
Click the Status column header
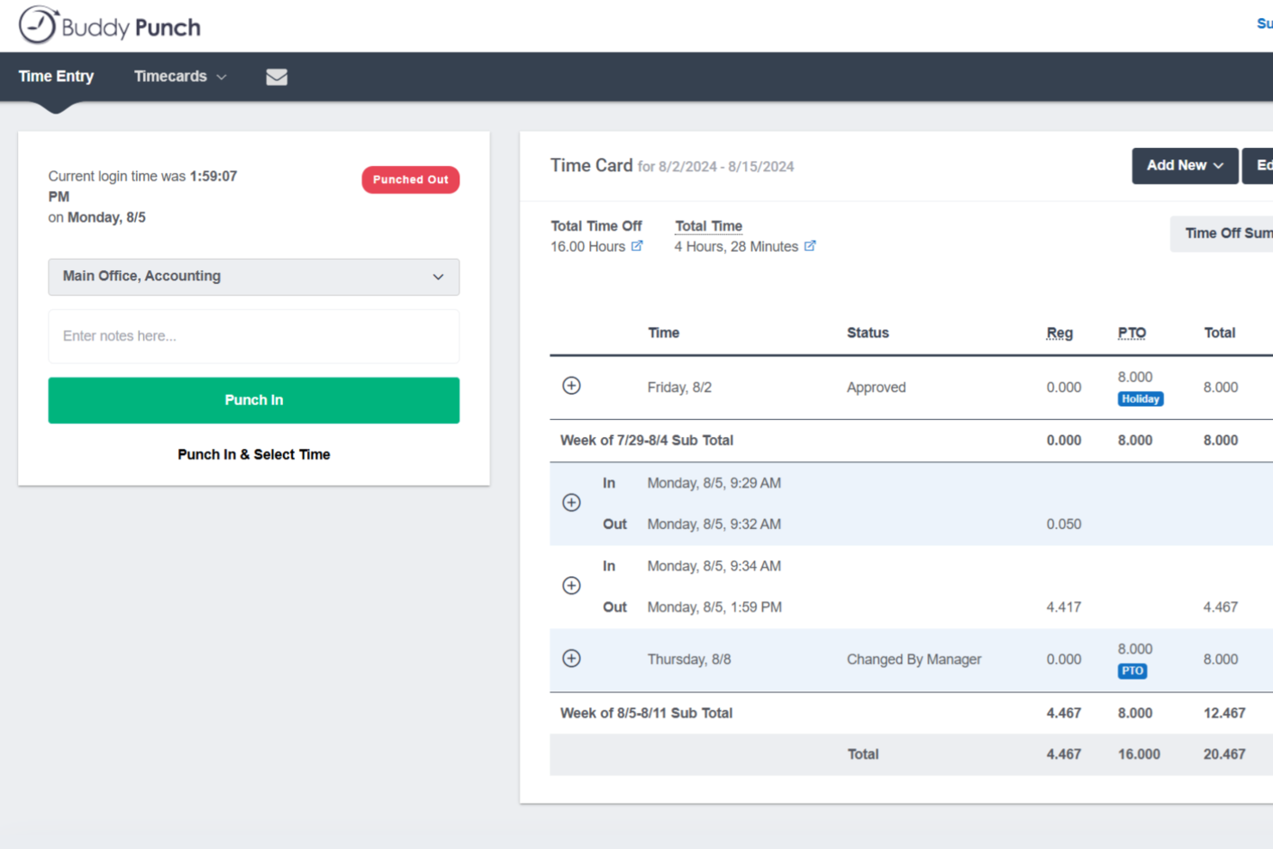click(x=868, y=333)
